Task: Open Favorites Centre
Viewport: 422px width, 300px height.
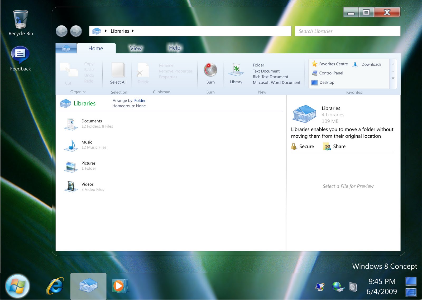Action: coord(333,64)
